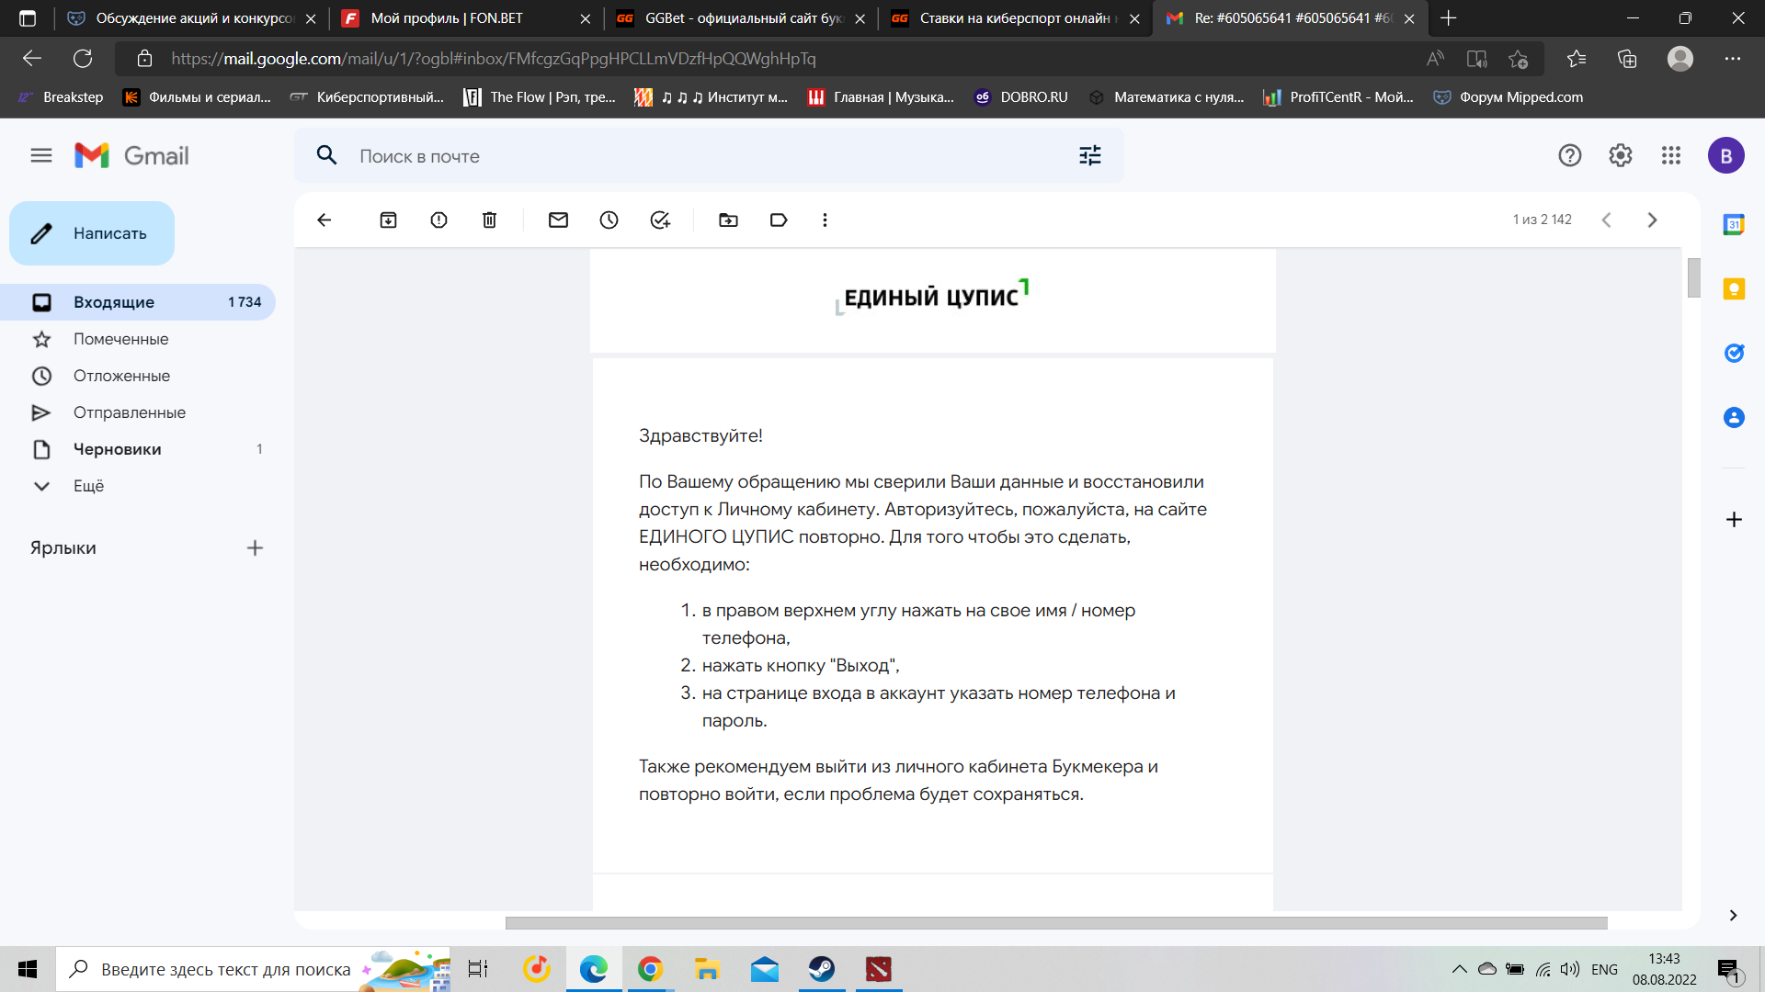This screenshot has width=1765, height=992.
Task: Create a new label with plus icon
Action: pos(256,548)
